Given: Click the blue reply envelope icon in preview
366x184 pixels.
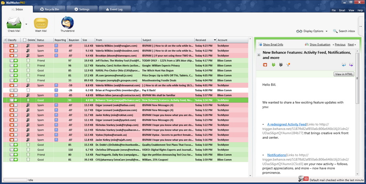Looking at the screenshot, I should pos(344,65).
